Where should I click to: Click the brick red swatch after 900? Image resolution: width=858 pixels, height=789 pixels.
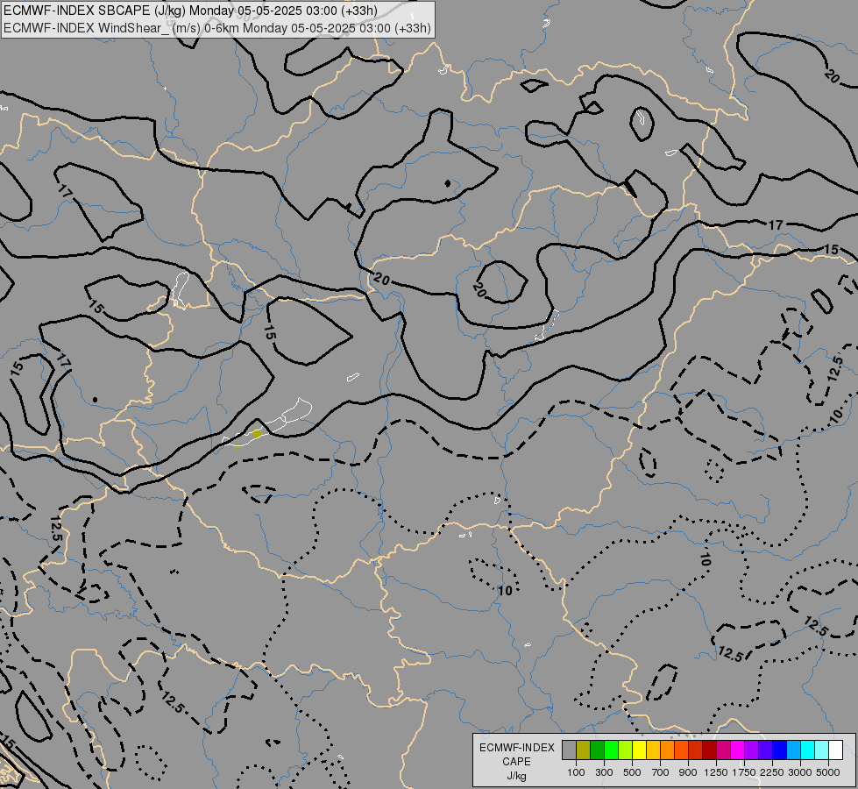coord(695,750)
